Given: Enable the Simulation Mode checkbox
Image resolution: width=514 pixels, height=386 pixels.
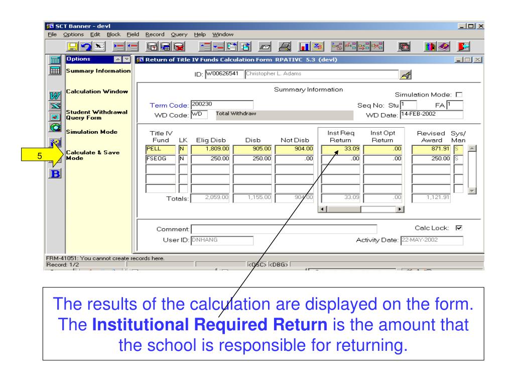Looking at the screenshot, I should 459,95.
